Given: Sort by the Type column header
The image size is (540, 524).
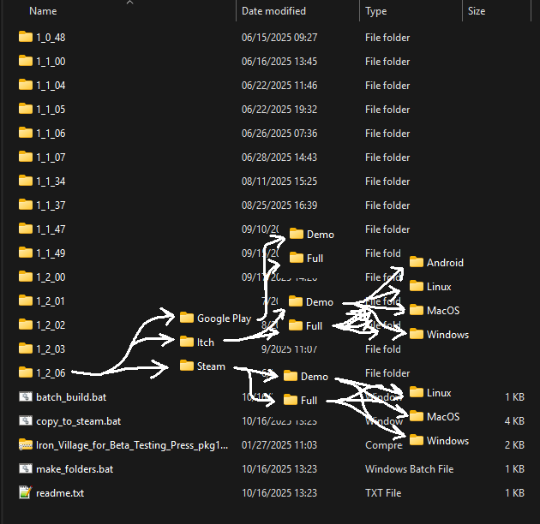Looking at the screenshot, I should coord(376,11).
